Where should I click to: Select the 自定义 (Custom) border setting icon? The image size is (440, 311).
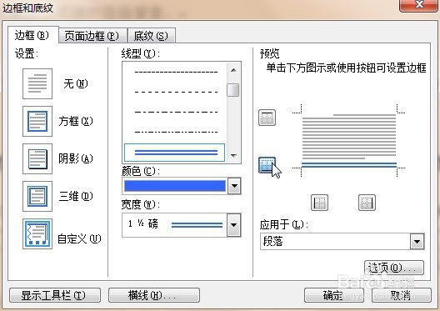coord(37,233)
